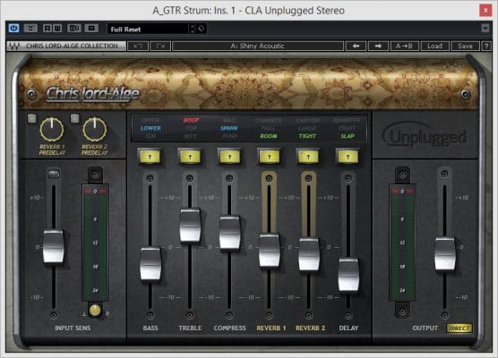Click the Output fader handle

tap(444, 254)
